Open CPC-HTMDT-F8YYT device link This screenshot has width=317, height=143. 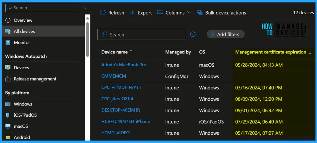(121, 87)
